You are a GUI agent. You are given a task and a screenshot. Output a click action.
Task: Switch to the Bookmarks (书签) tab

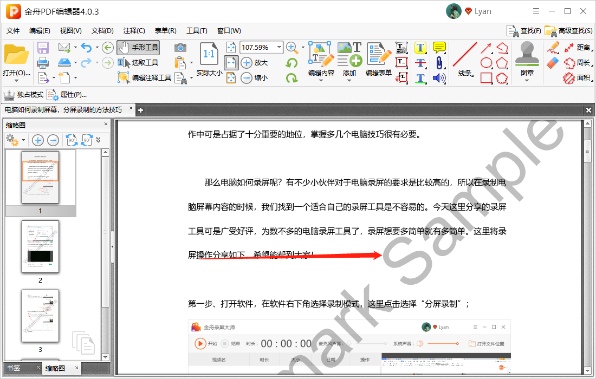[x=14, y=368]
